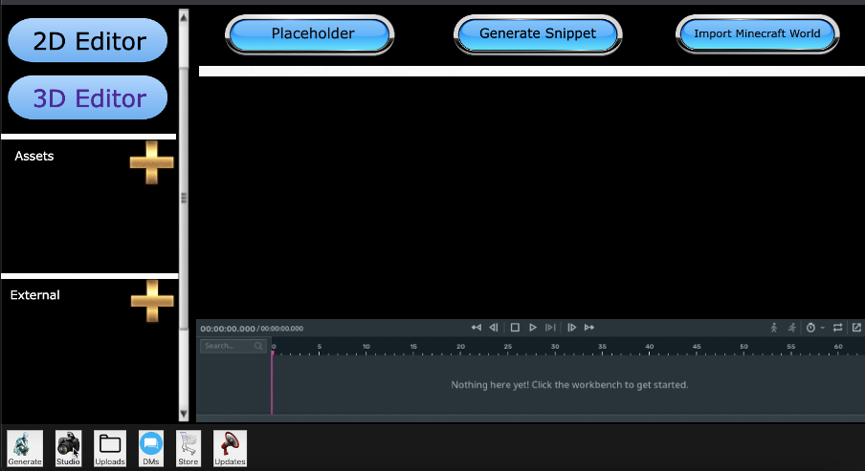Step back one frame

coord(494,328)
